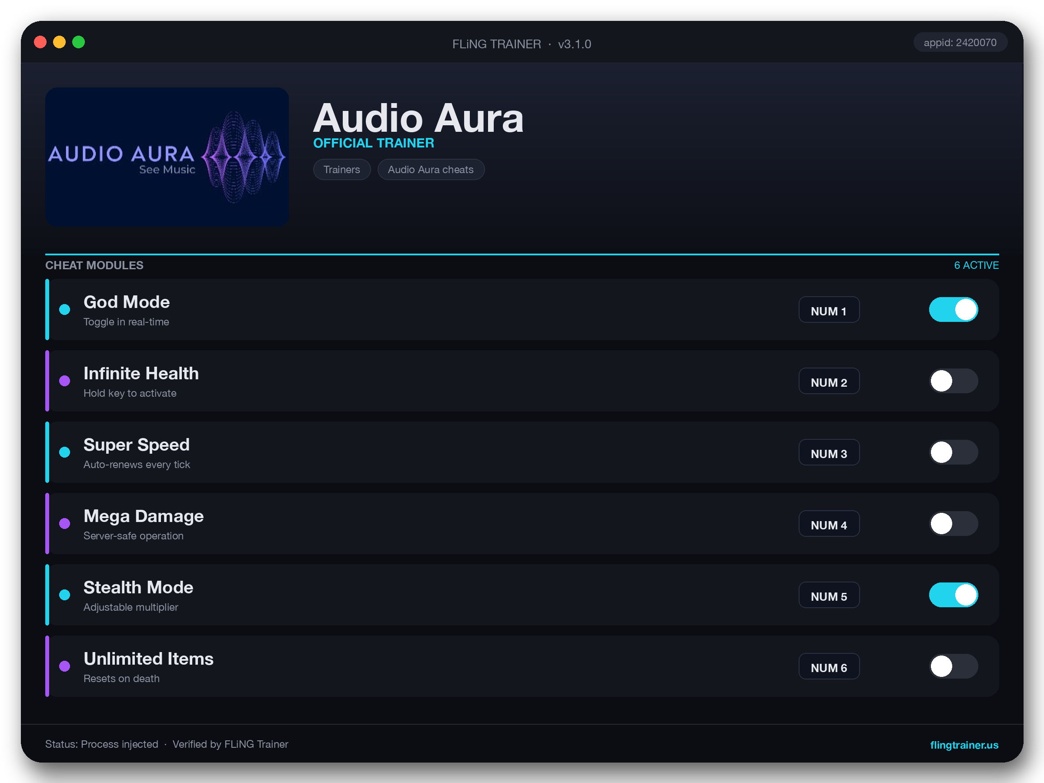The width and height of the screenshot is (1044, 783).
Task: Click the 'Server-safe operation' description
Action: (x=134, y=535)
